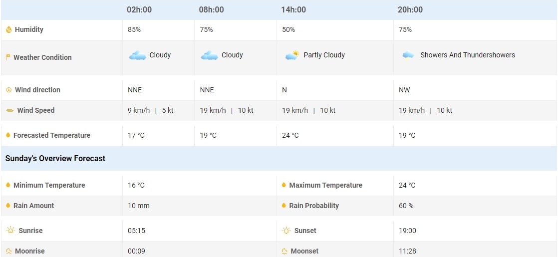Select the 02h:00 column header

click(x=139, y=10)
